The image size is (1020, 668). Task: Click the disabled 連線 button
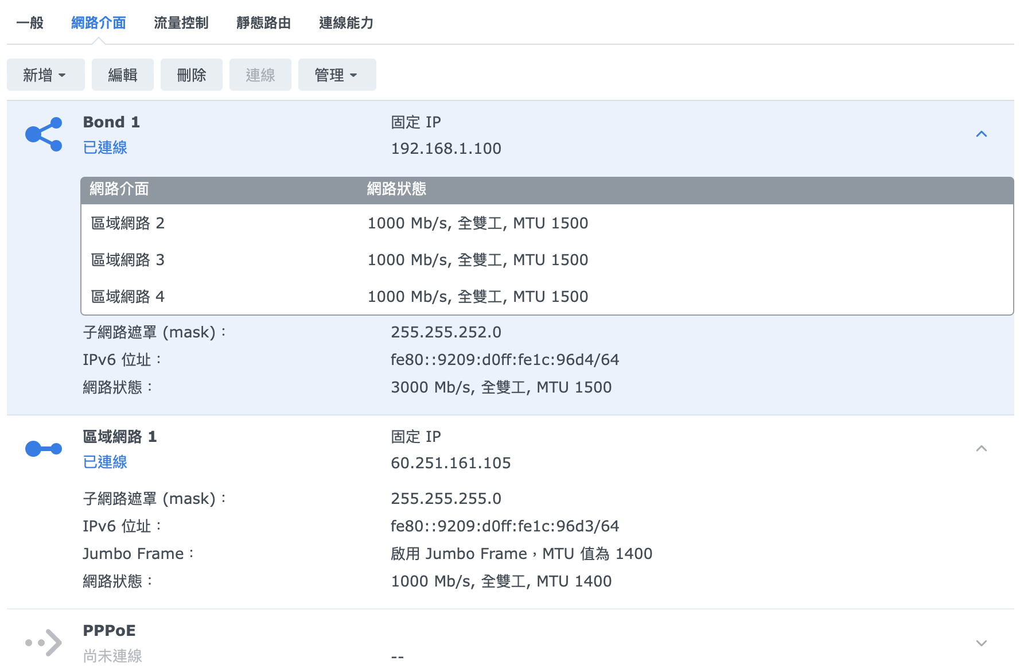(260, 75)
